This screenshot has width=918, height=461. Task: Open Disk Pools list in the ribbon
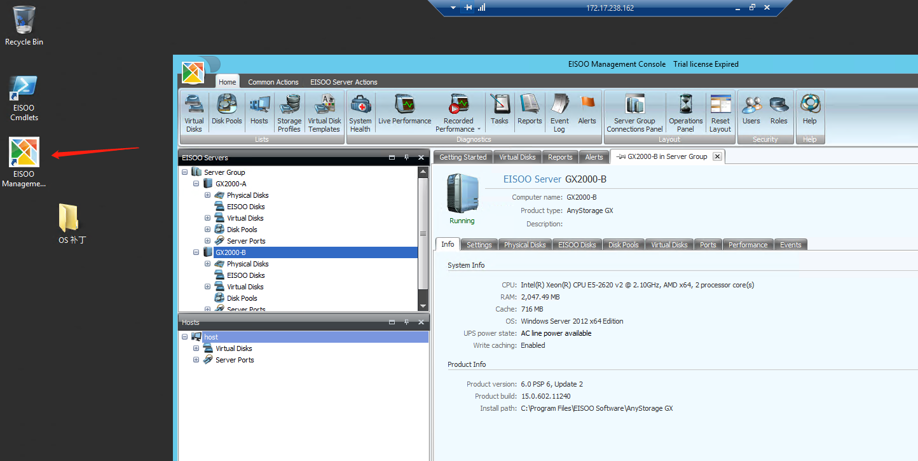227,109
